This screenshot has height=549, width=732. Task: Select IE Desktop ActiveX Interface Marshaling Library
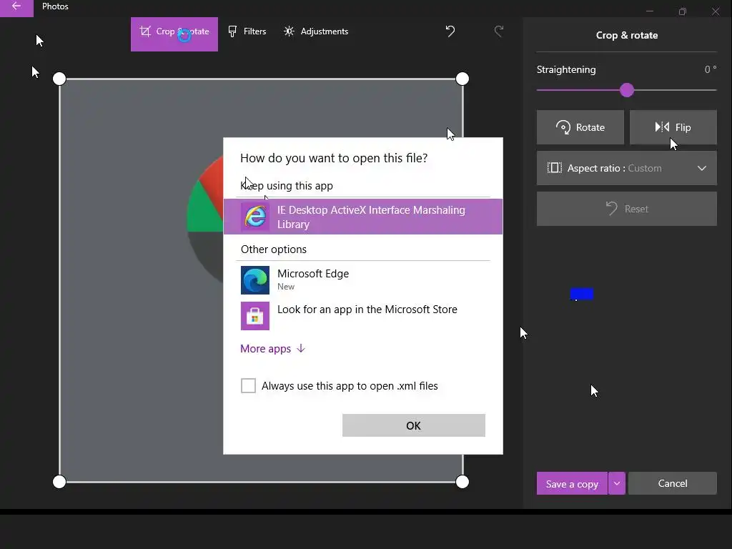[x=362, y=217]
